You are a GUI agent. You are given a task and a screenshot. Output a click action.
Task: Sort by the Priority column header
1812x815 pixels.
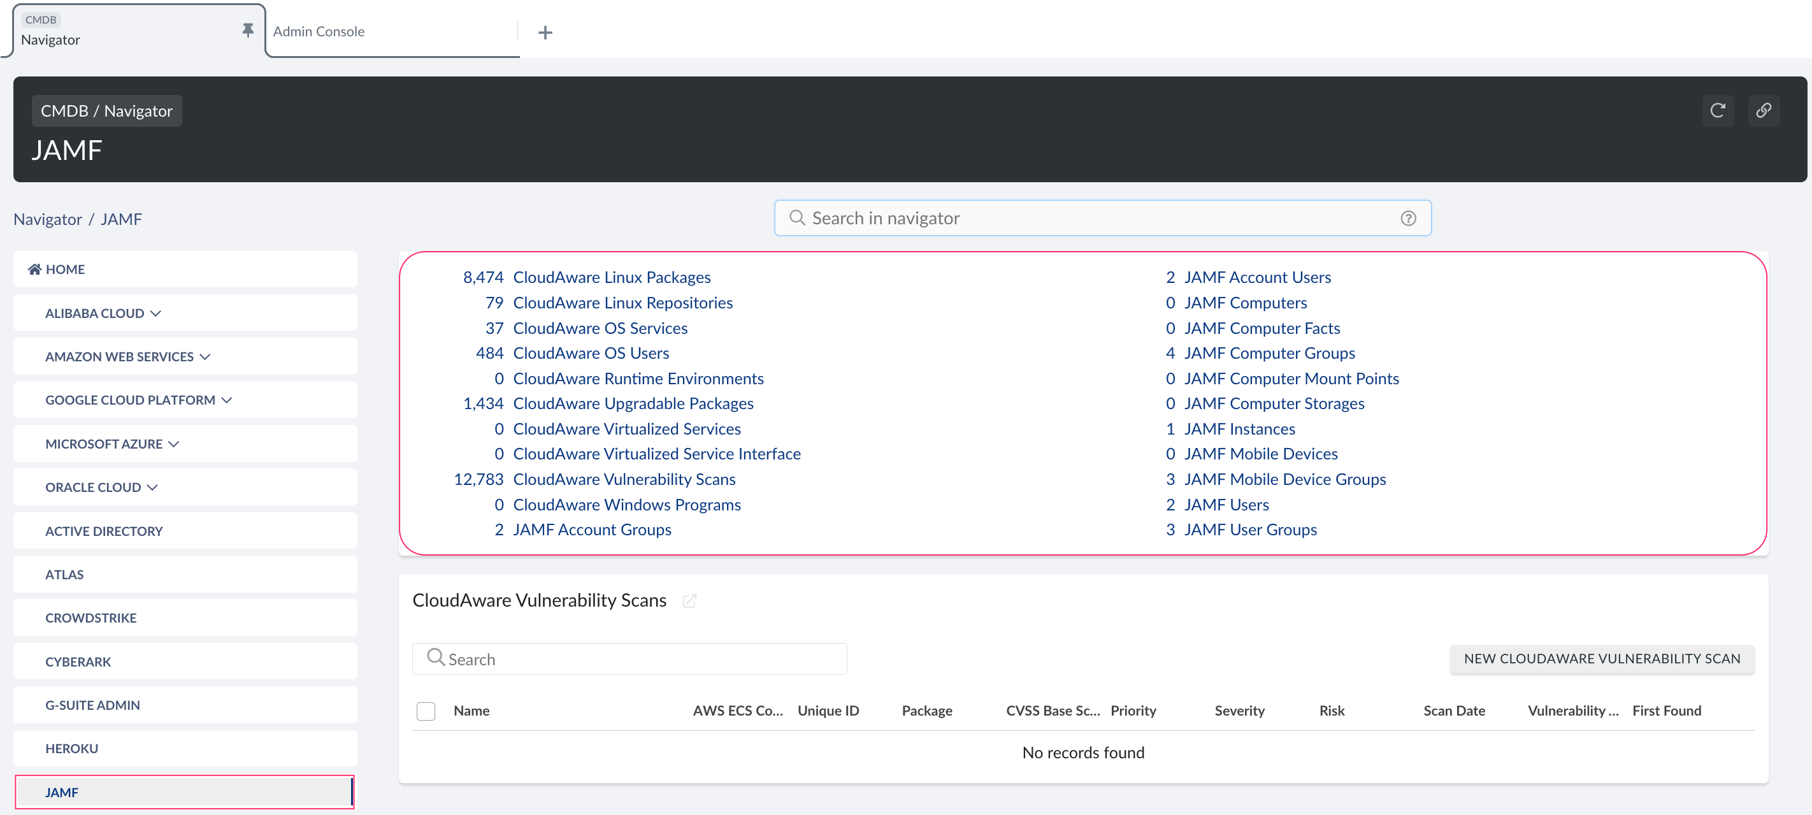point(1133,711)
